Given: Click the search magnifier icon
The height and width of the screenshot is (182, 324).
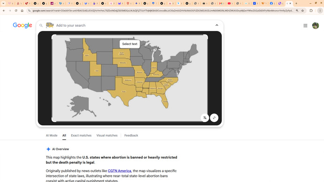Looking at the screenshot, I should pos(41,25).
